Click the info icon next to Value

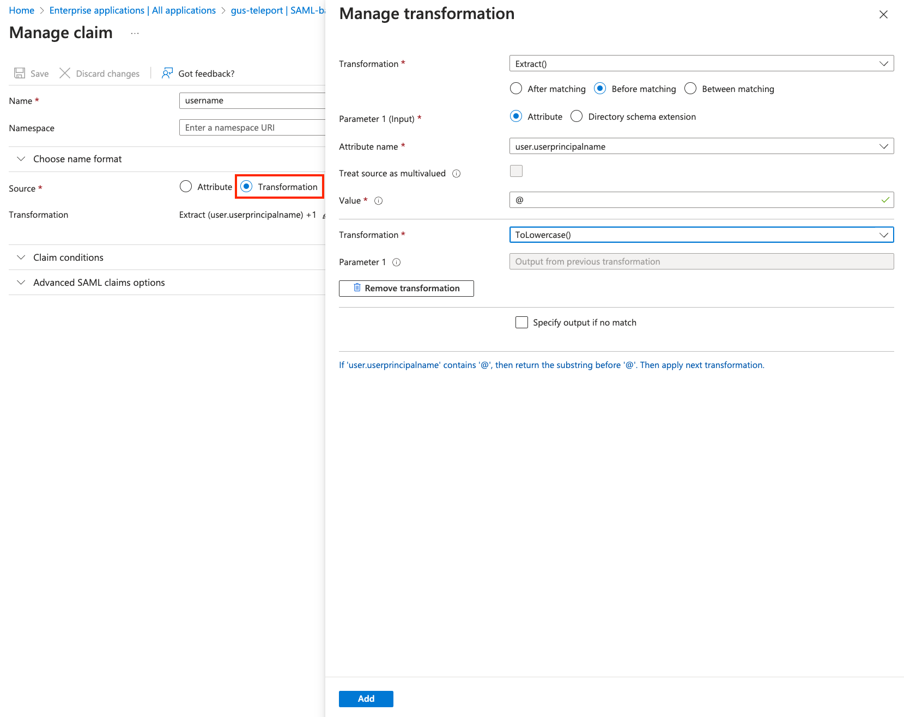[379, 201]
